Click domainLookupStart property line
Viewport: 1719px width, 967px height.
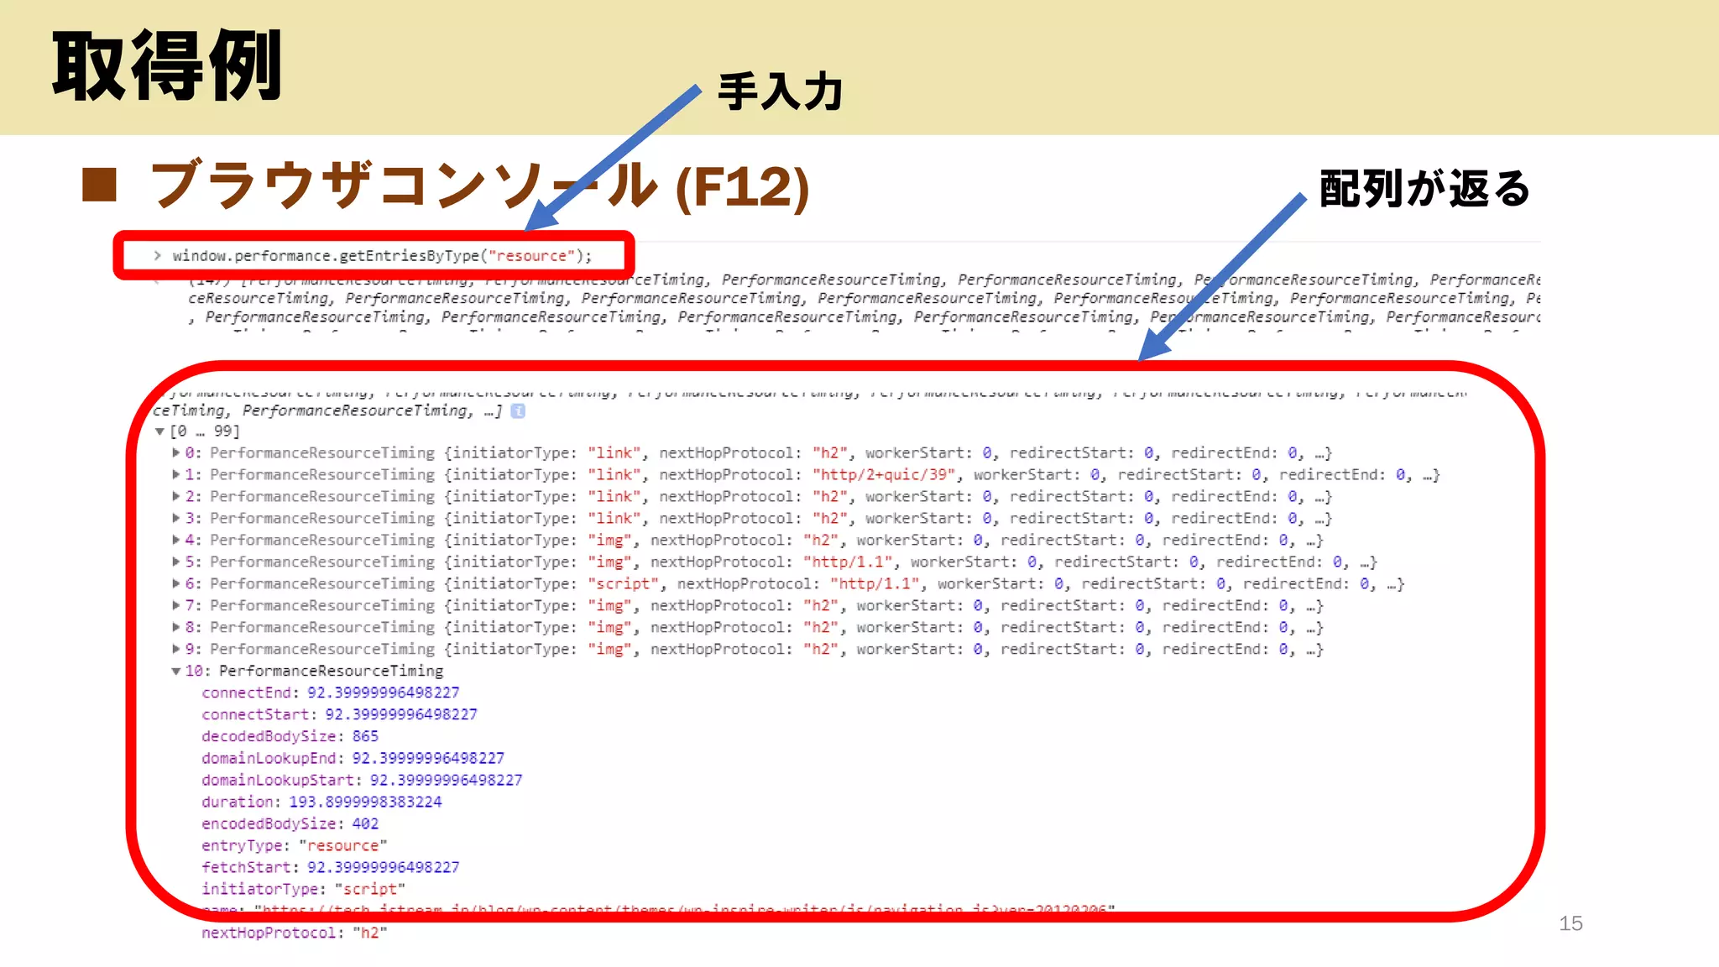click(x=362, y=780)
